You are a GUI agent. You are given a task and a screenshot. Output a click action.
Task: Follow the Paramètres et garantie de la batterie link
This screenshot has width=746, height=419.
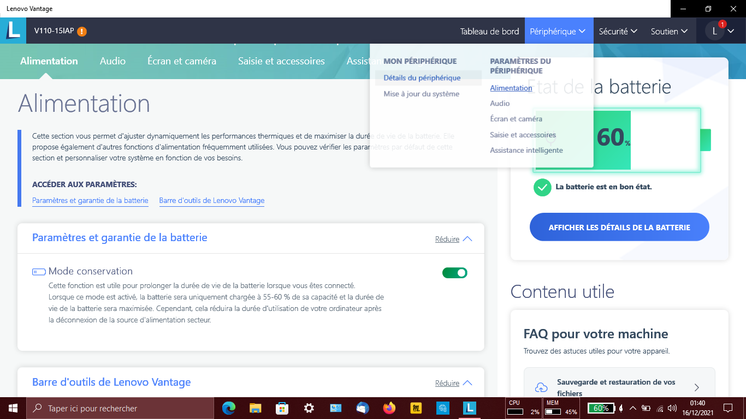pyautogui.click(x=90, y=201)
